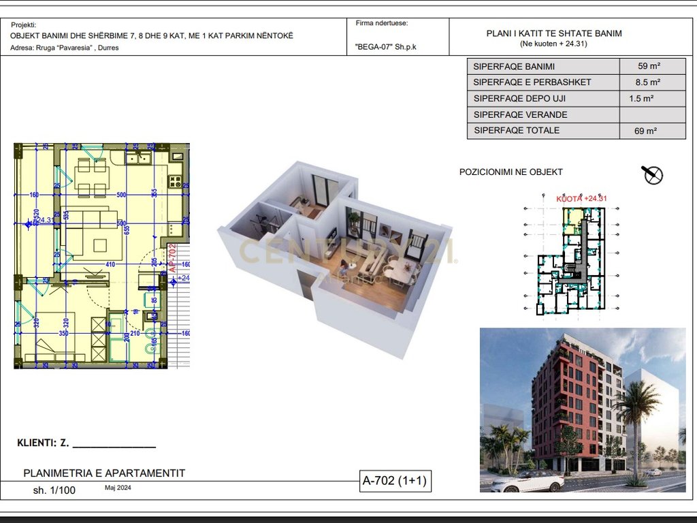Image resolution: width=697 pixels, height=523 pixels.
Task: Click the BEGA-07 Sh.p.k firm name
Action: coord(386,47)
